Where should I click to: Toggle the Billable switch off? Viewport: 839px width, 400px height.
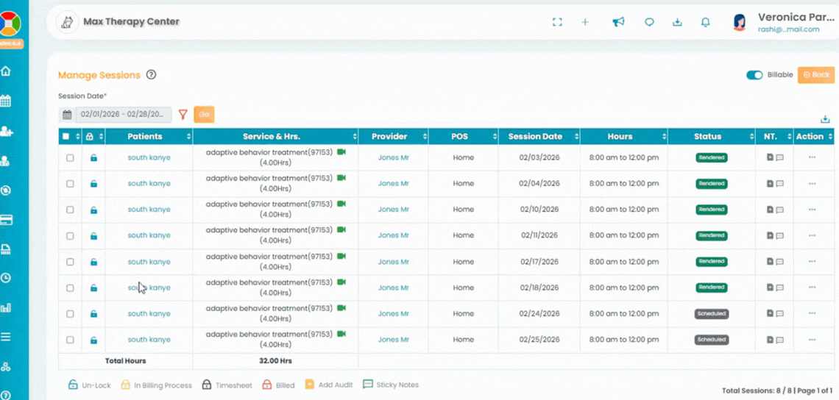754,75
